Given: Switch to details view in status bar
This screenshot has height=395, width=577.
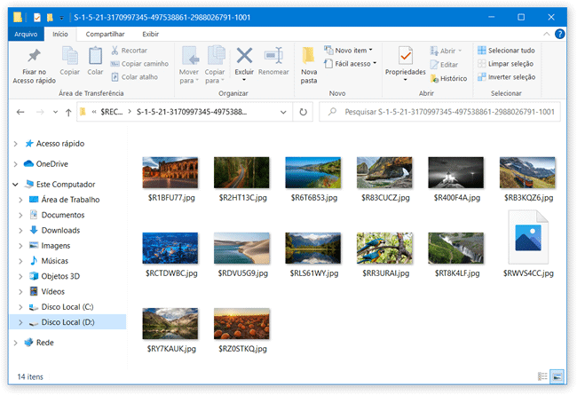Looking at the screenshot, I should click(x=542, y=375).
